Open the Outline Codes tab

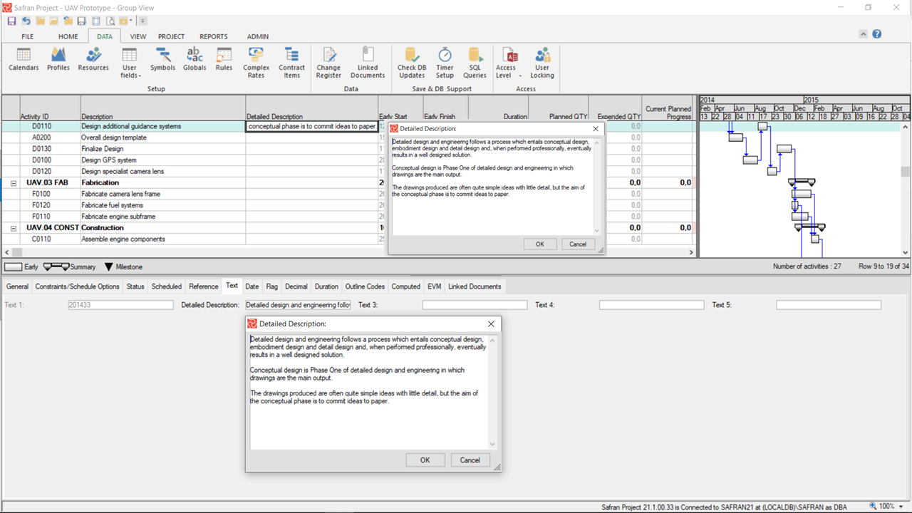pyautogui.click(x=365, y=286)
